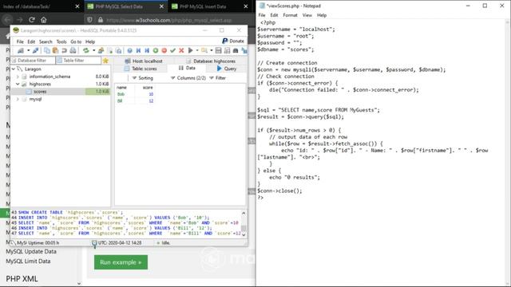
Task: Switch to the Query tab
Action: click(x=227, y=69)
